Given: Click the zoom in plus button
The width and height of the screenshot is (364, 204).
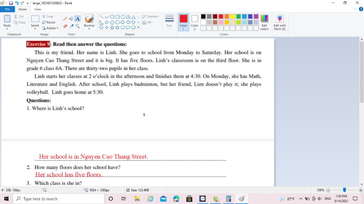Looking at the screenshot, I should point(360,190).
